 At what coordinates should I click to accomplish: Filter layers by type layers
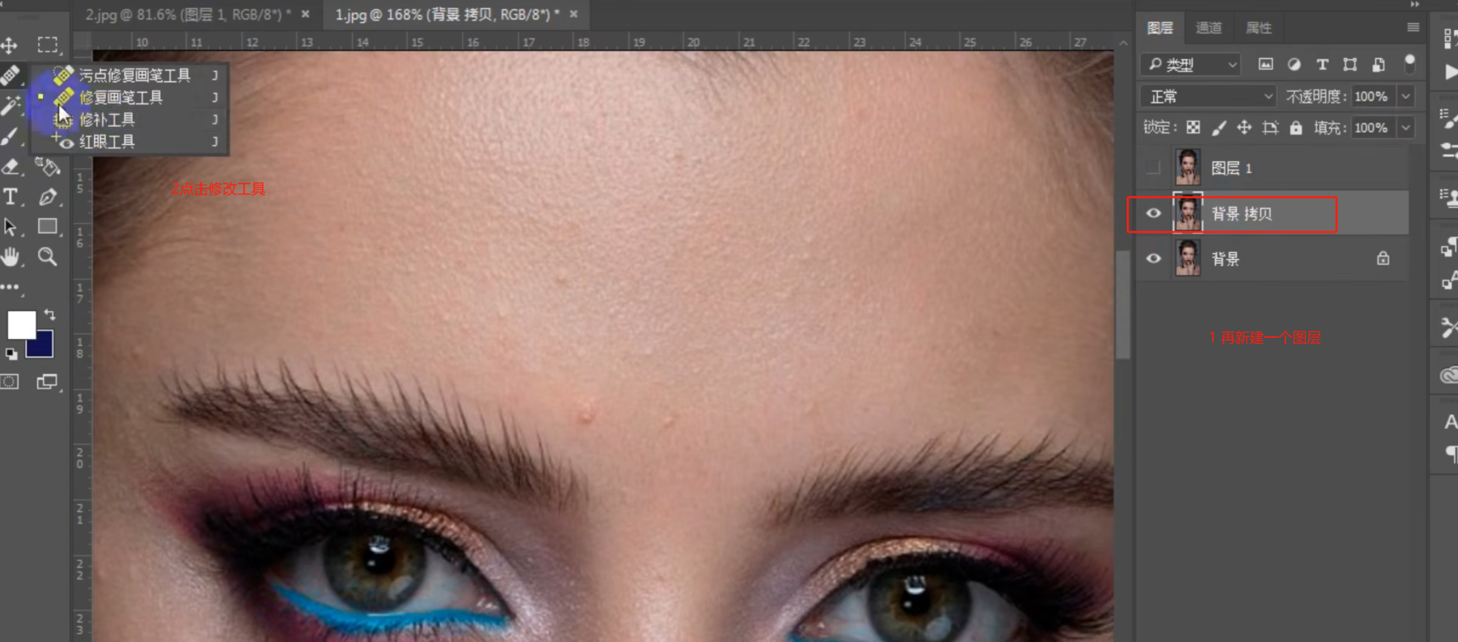tap(1322, 64)
